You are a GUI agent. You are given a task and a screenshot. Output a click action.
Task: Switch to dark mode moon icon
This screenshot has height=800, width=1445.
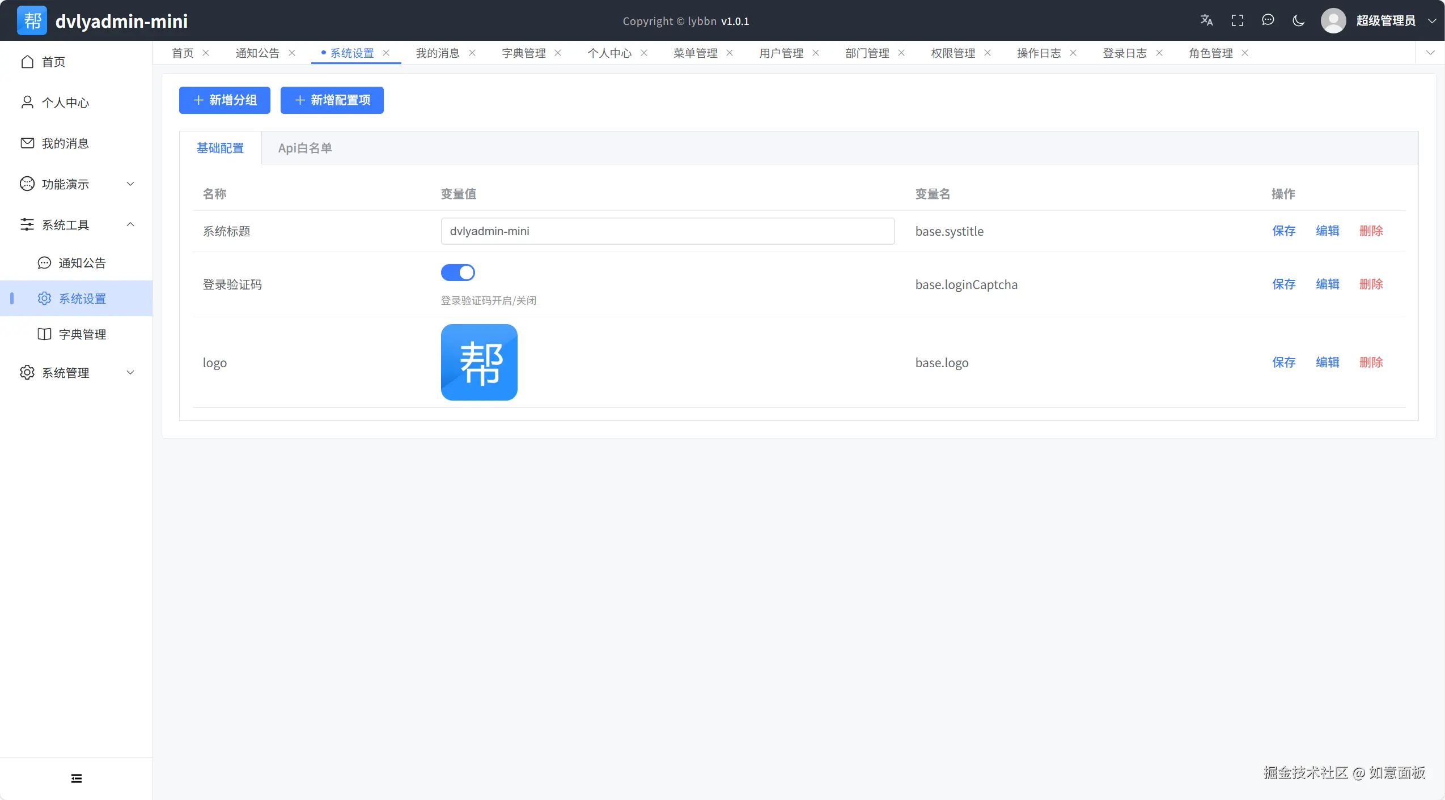[1298, 20]
